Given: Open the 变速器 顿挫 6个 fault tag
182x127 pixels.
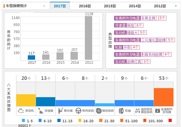Looking at the screenshot, I should click(129, 25).
